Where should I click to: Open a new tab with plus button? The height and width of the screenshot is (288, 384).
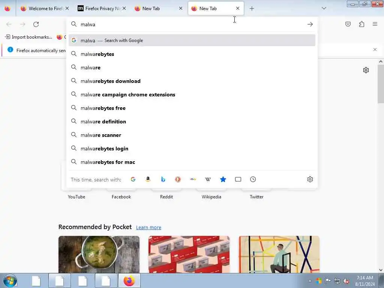click(252, 9)
